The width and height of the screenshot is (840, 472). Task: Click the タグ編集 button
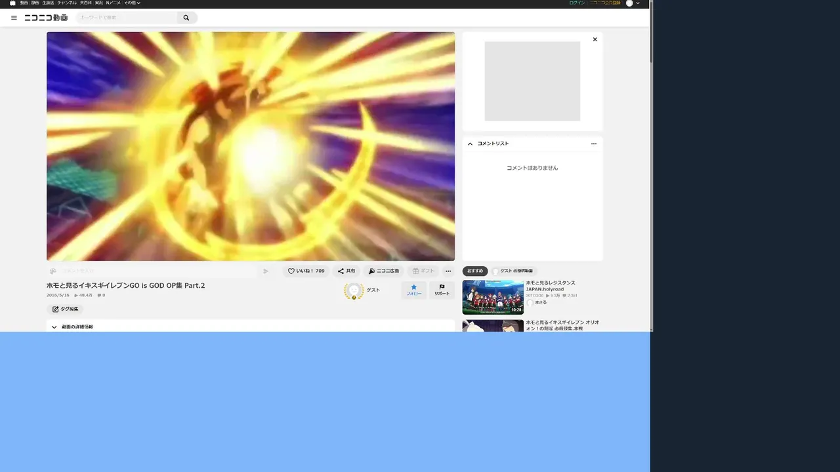click(65, 309)
